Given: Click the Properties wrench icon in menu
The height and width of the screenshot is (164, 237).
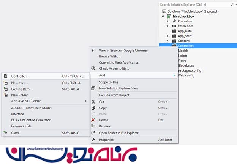Looking at the screenshot, I should click(x=93, y=140).
